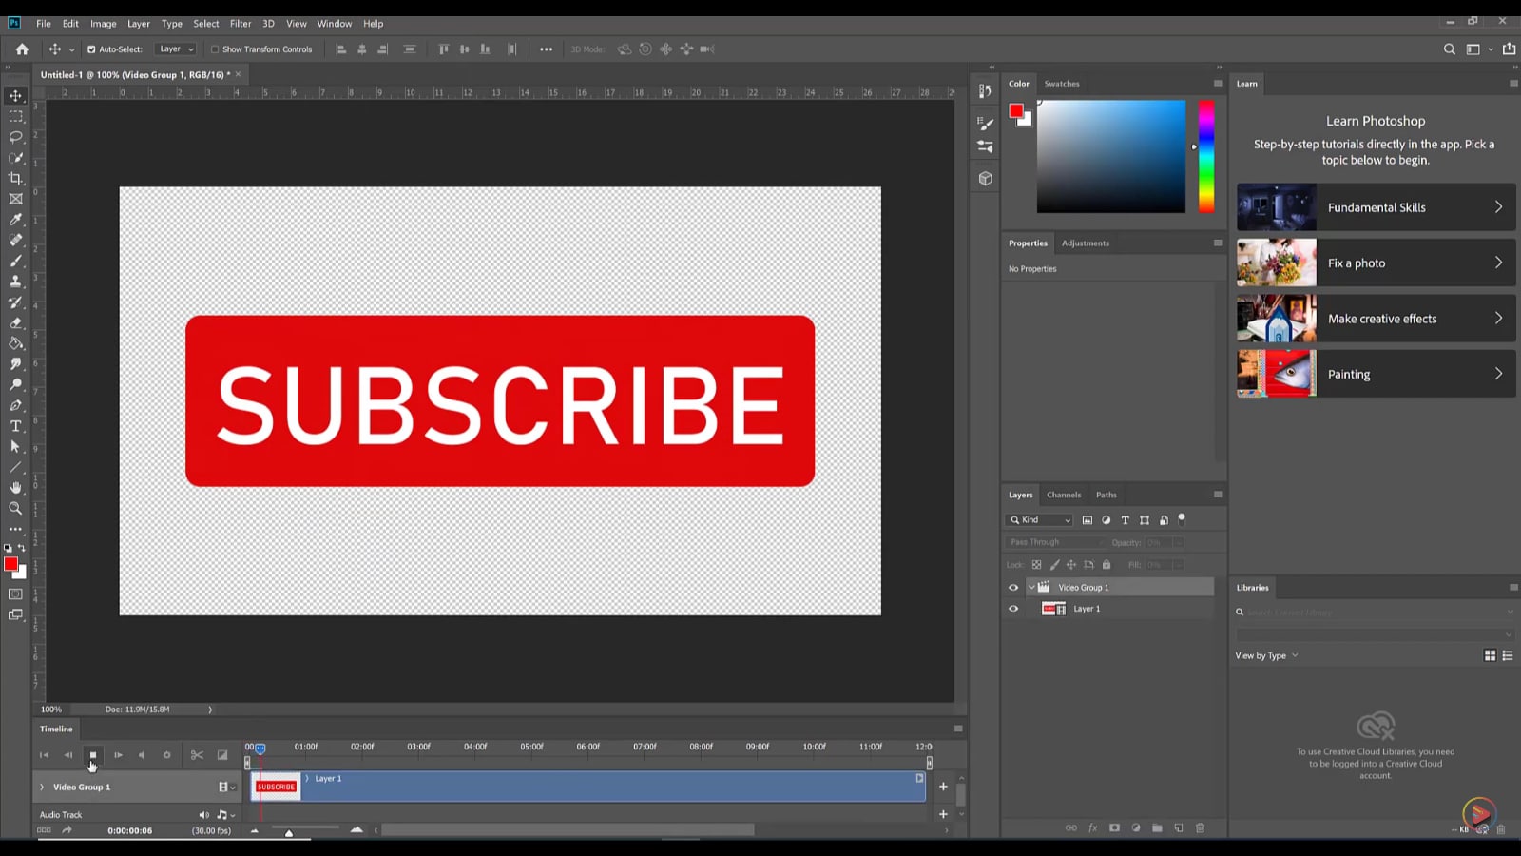
Task: Open the Filter menu
Action: (241, 24)
